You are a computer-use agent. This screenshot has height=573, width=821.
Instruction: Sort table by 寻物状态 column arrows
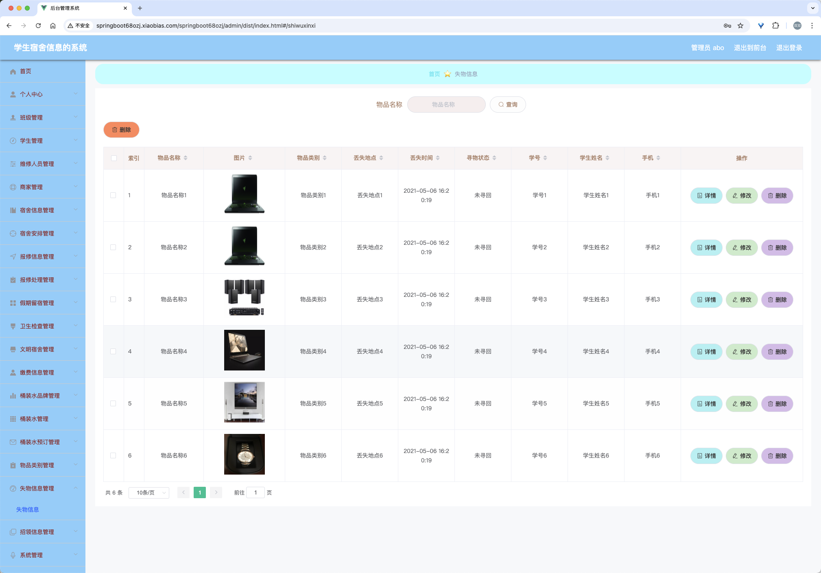[x=494, y=158]
